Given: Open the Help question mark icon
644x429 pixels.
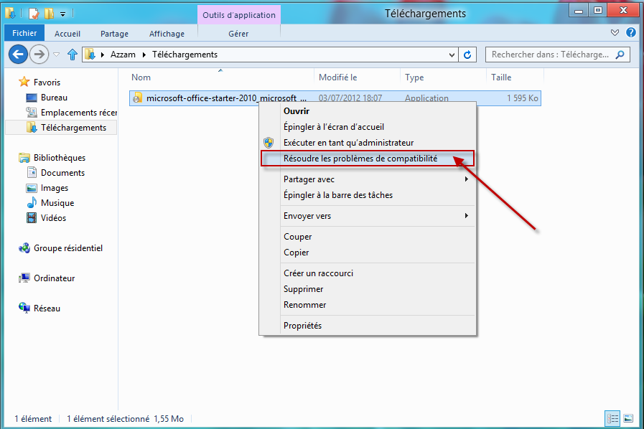Looking at the screenshot, I should [631, 33].
